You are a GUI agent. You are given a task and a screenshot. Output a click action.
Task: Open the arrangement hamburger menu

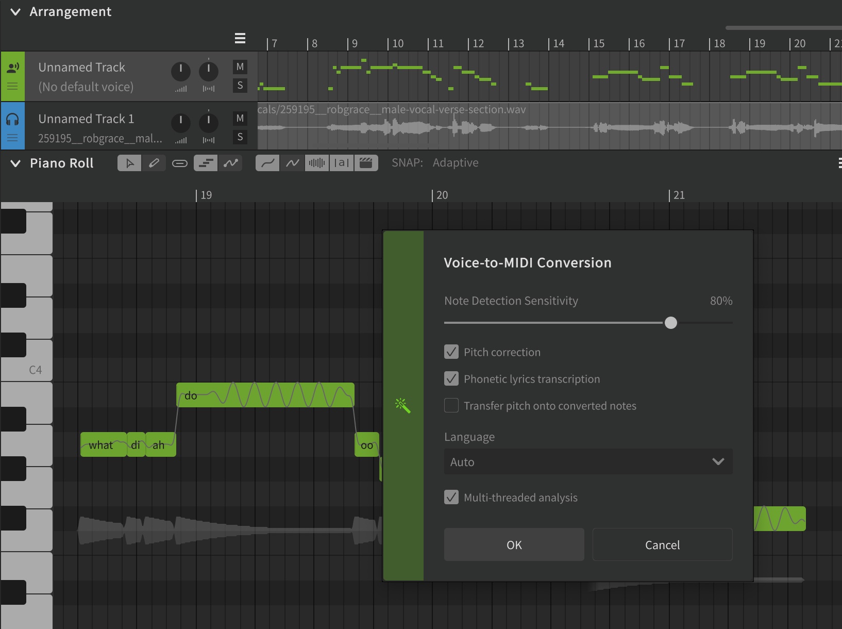pos(240,38)
